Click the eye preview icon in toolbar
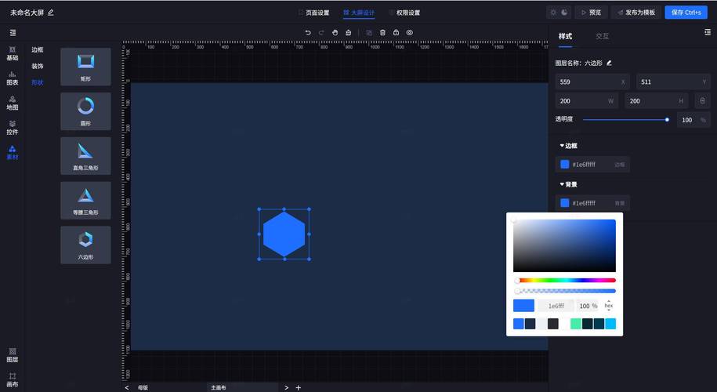Viewport: 717px width, 392px height. click(x=409, y=32)
